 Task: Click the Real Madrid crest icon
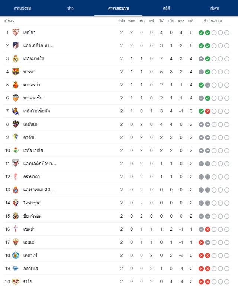16,59
